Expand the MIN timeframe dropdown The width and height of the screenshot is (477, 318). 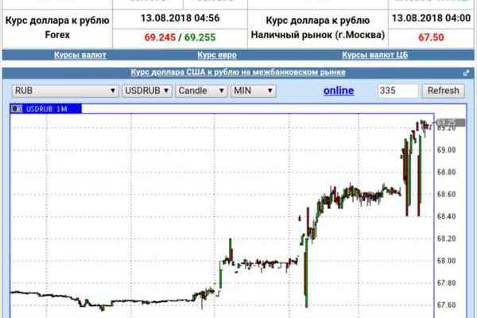coord(252,91)
